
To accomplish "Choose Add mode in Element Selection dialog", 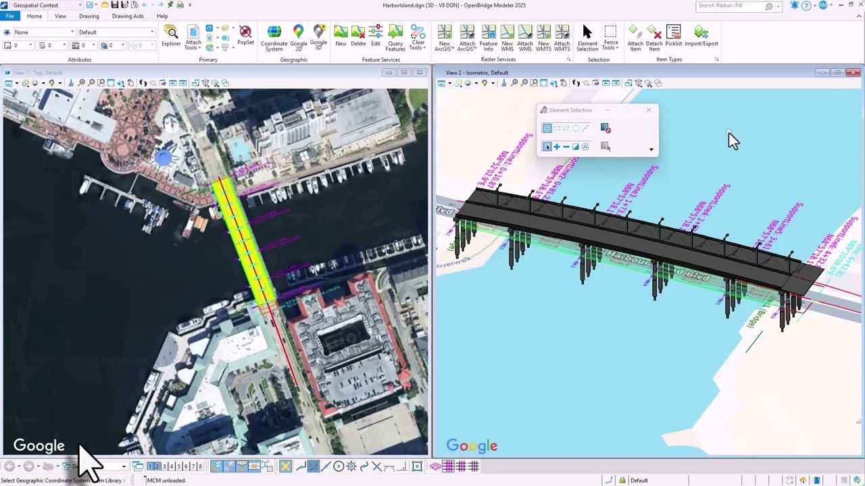I will click(557, 146).
